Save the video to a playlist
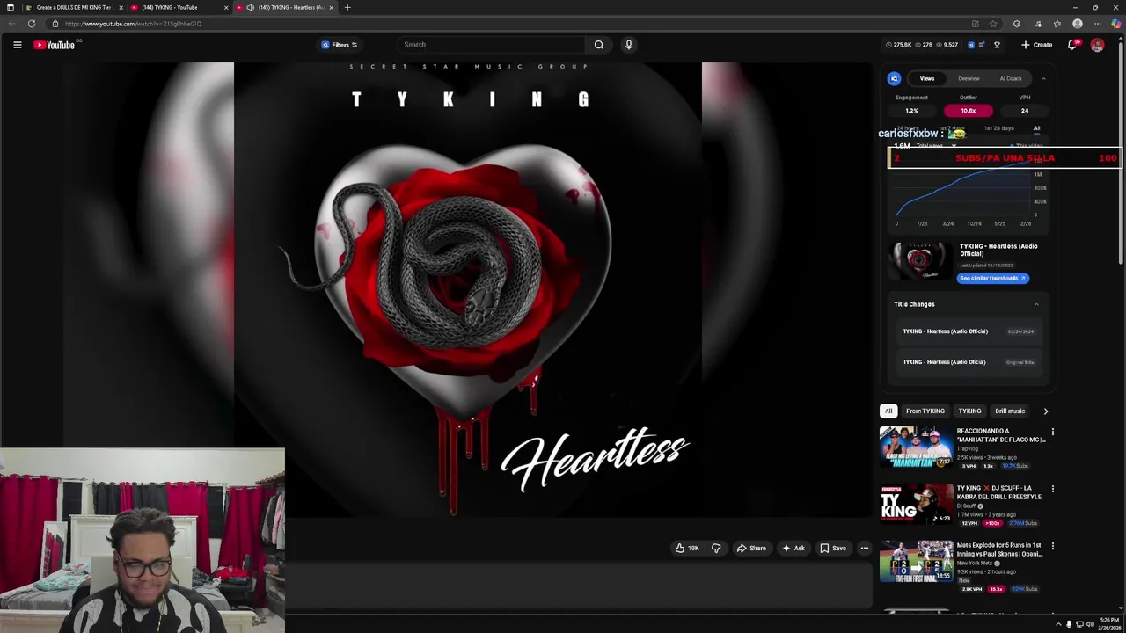 [x=833, y=549]
